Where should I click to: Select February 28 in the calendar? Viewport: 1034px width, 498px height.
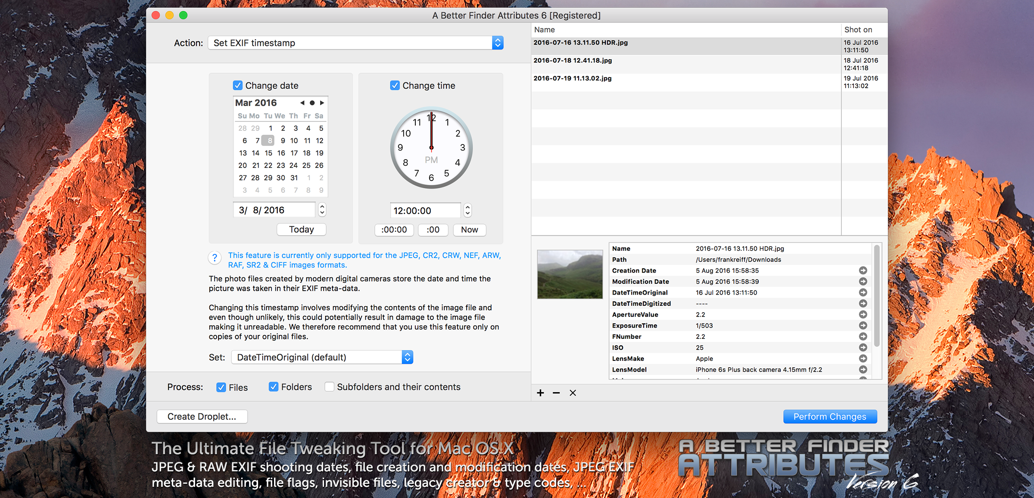click(x=243, y=128)
